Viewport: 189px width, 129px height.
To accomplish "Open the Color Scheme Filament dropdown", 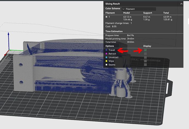I will [x=139, y=9].
